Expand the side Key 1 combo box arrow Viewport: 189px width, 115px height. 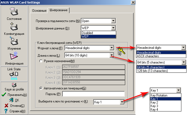(178, 90)
